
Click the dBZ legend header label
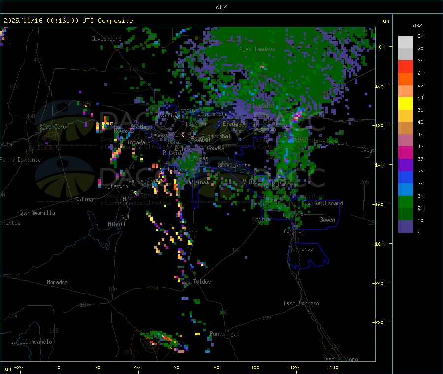tap(417, 26)
